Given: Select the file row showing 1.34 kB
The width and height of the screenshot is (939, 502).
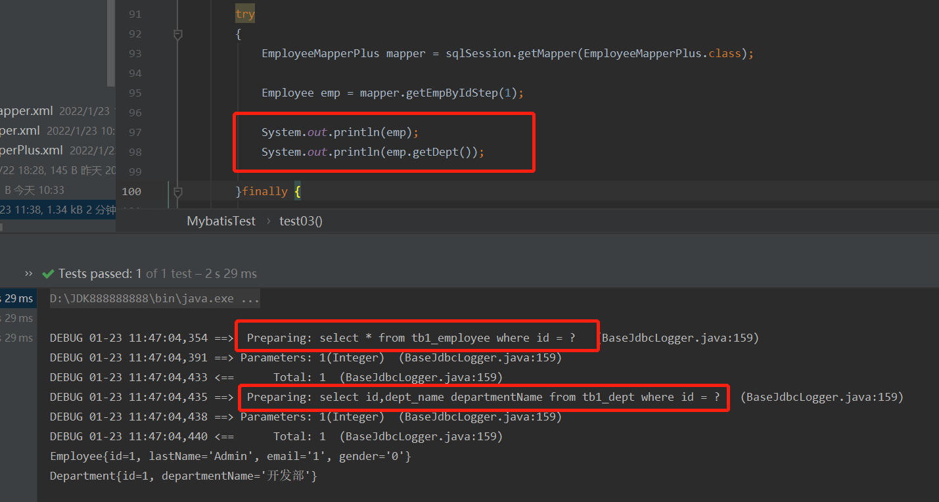Looking at the screenshot, I should pos(58,210).
